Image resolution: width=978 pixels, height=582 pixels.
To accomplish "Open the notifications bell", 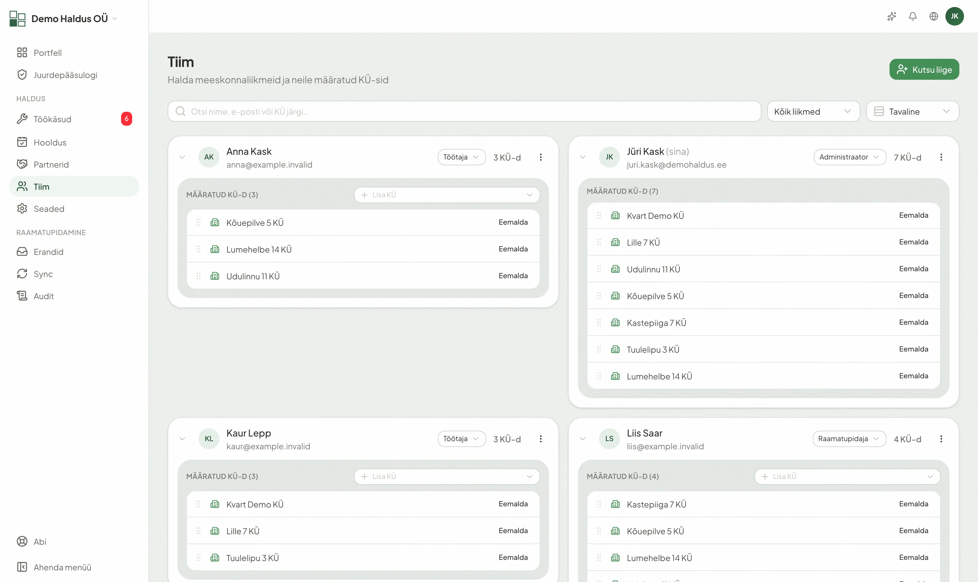I will (913, 16).
